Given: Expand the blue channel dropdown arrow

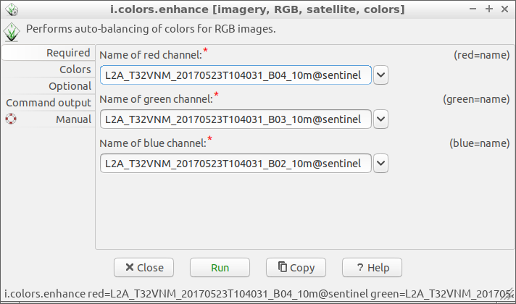Looking at the screenshot, I should click(x=380, y=164).
